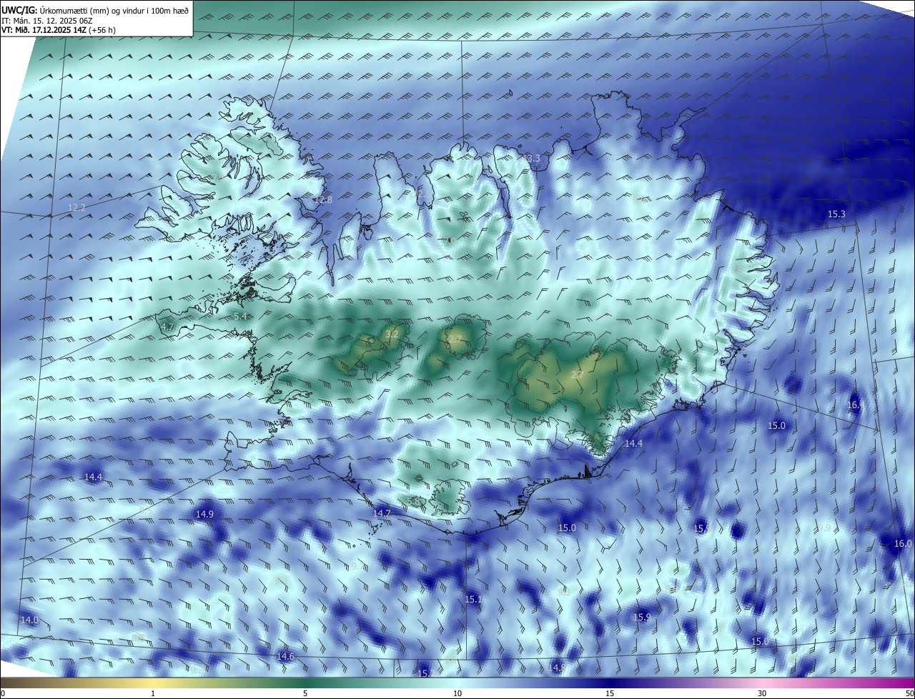Click the 14.8 value label on the map
Image resolution: width=915 pixels, height=699 pixels.
(556, 668)
